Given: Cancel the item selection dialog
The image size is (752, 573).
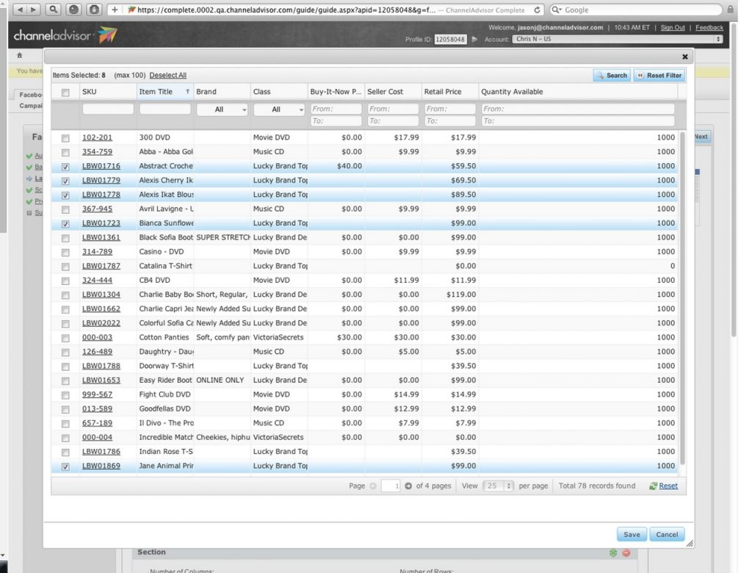Looking at the screenshot, I should (667, 534).
